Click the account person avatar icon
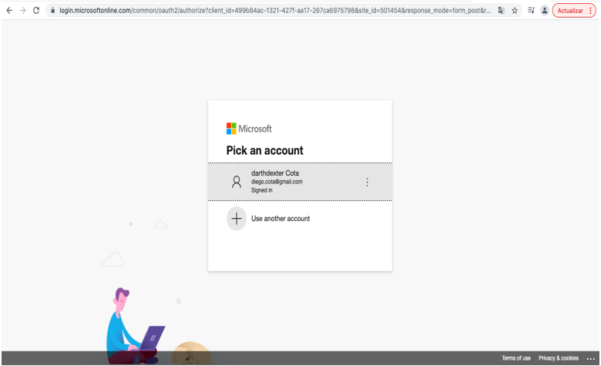Viewport: 601px width, 366px height. (237, 182)
